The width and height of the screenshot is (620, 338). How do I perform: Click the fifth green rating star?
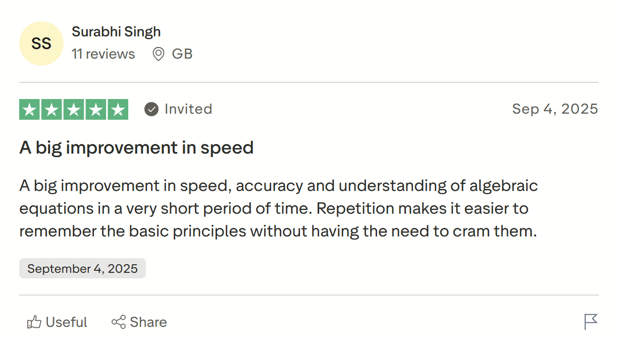click(x=118, y=110)
